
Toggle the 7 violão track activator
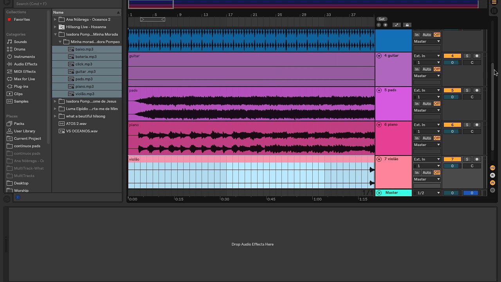tap(452, 159)
